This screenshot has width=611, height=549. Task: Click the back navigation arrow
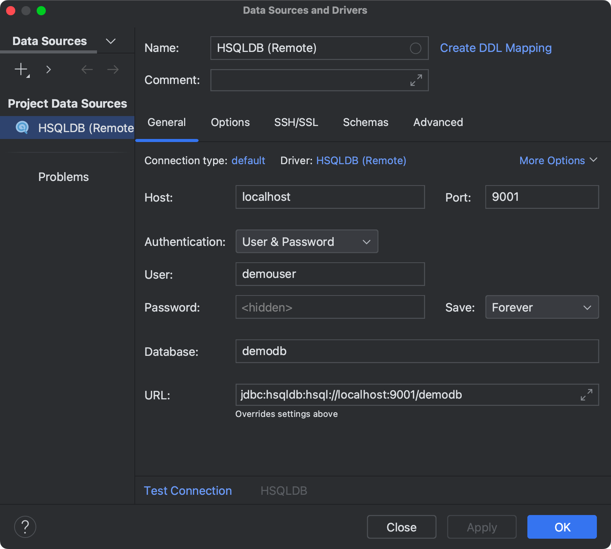87,69
